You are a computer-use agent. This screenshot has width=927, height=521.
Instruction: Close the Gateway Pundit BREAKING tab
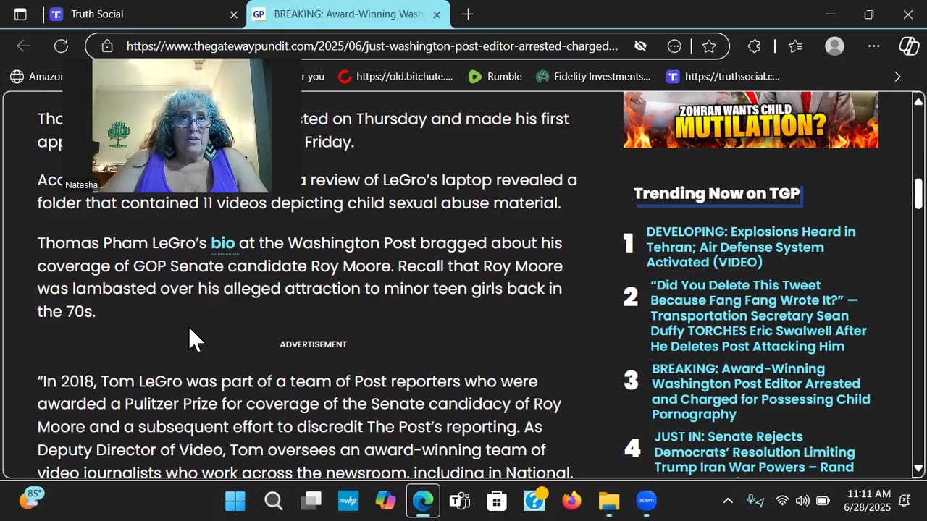[x=437, y=14]
